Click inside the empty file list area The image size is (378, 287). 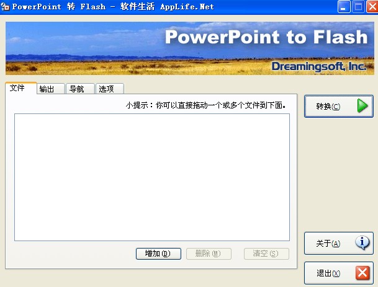152,177
